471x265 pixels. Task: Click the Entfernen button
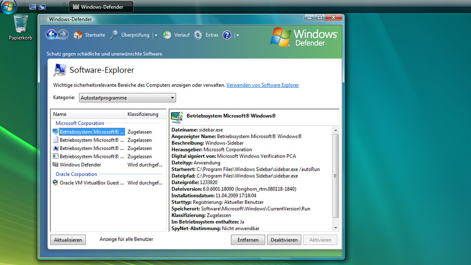click(248, 240)
